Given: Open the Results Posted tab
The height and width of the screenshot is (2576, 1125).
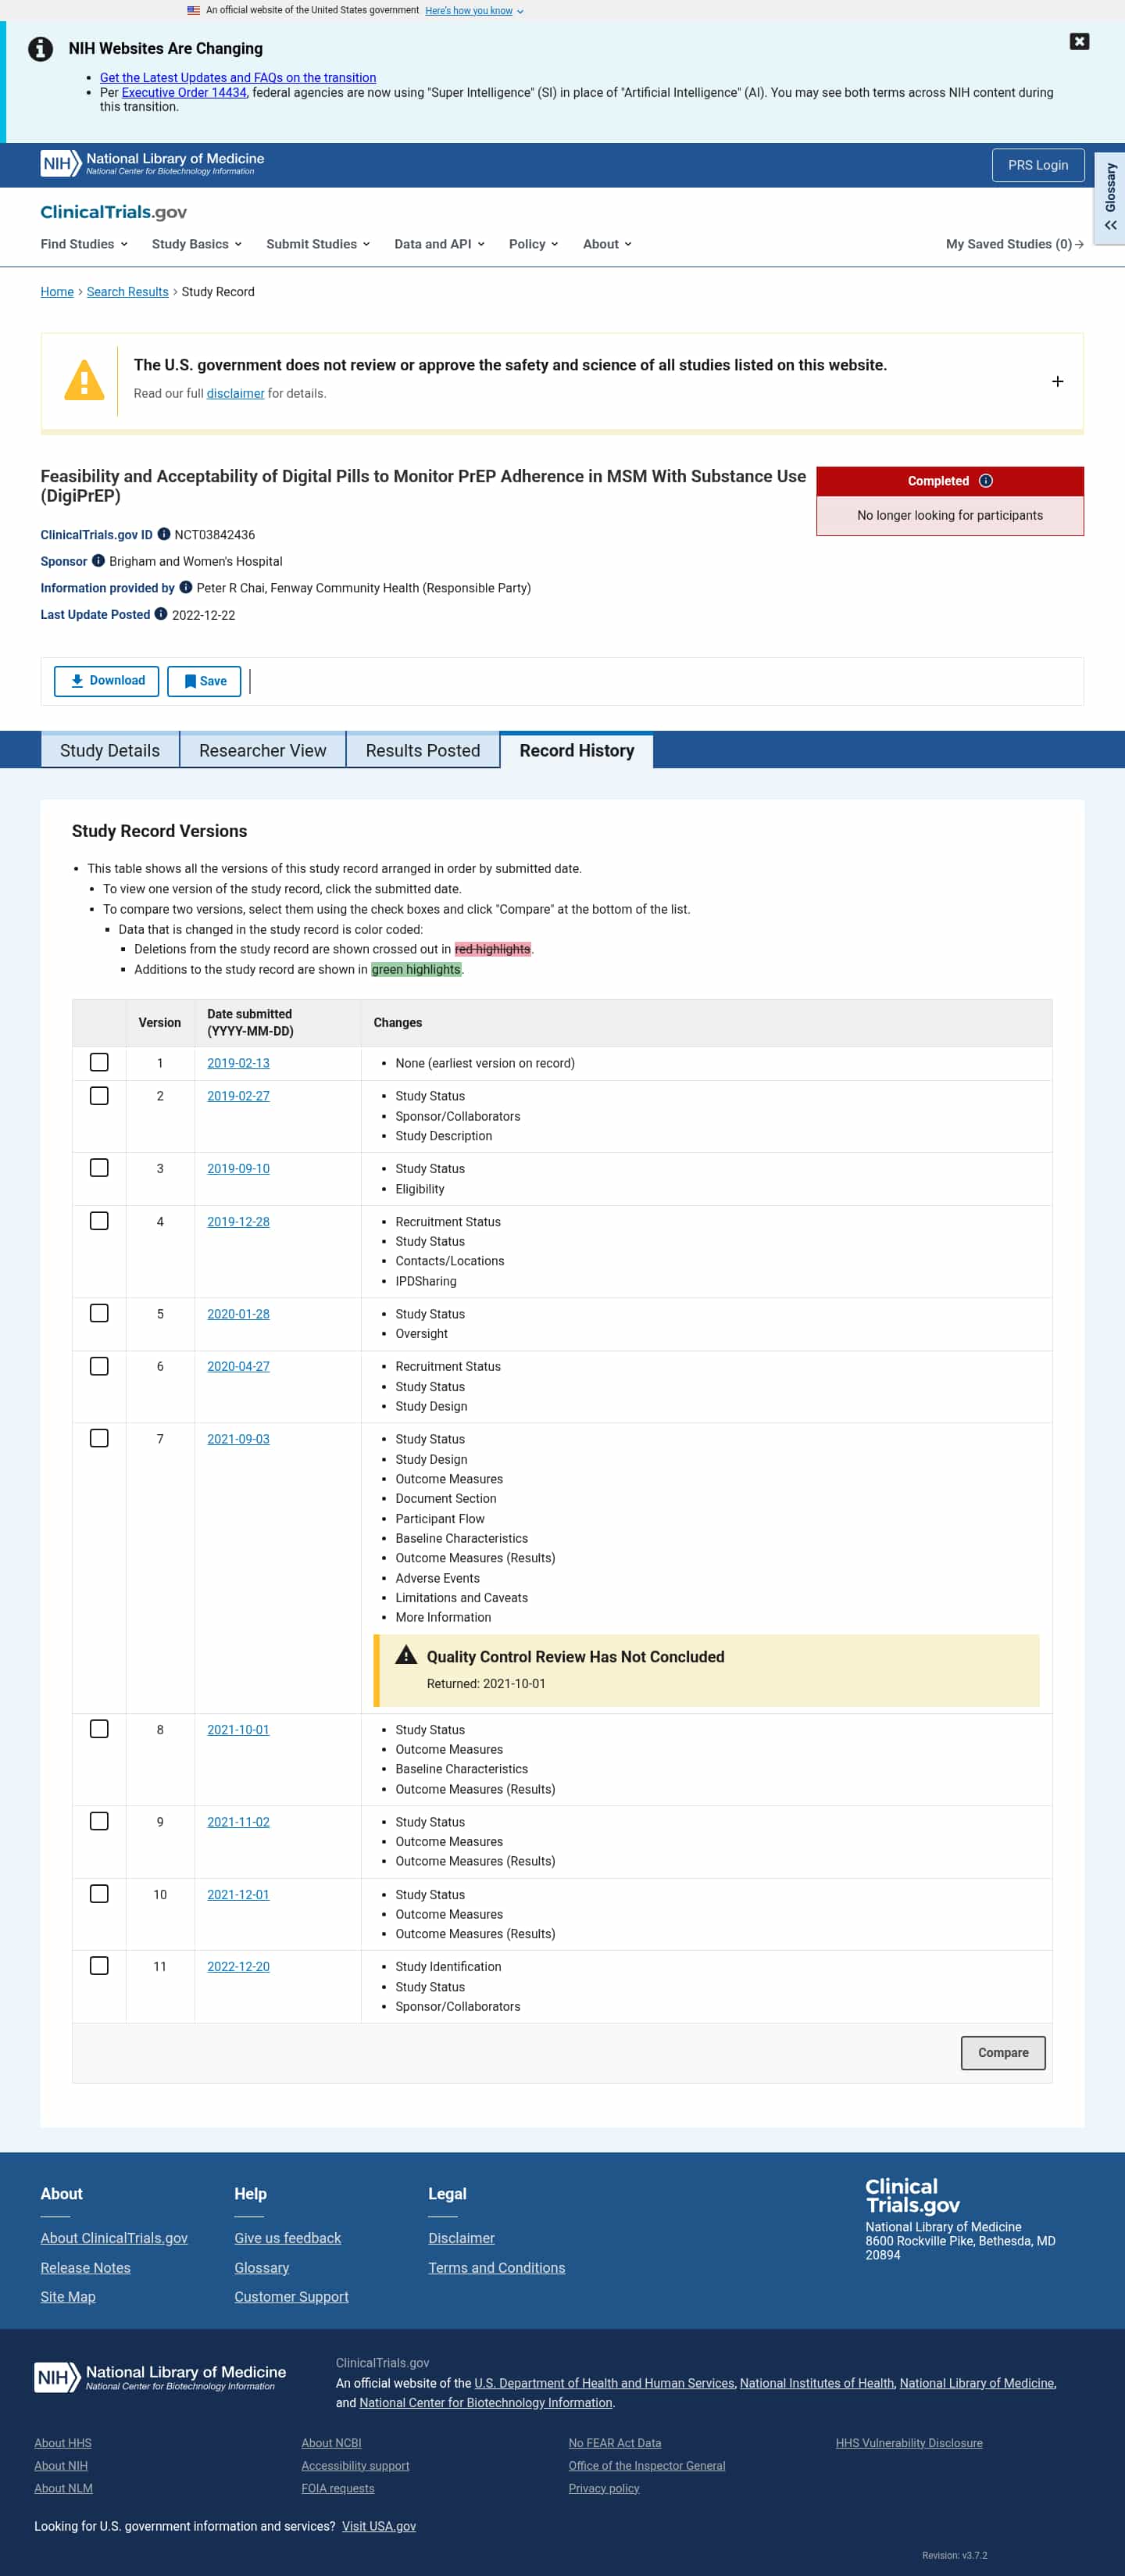Looking at the screenshot, I should 423,750.
